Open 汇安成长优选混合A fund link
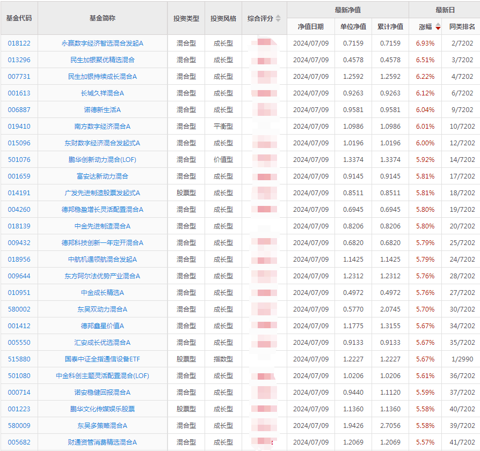The height and width of the screenshot is (451, 480). pos(102,343)
